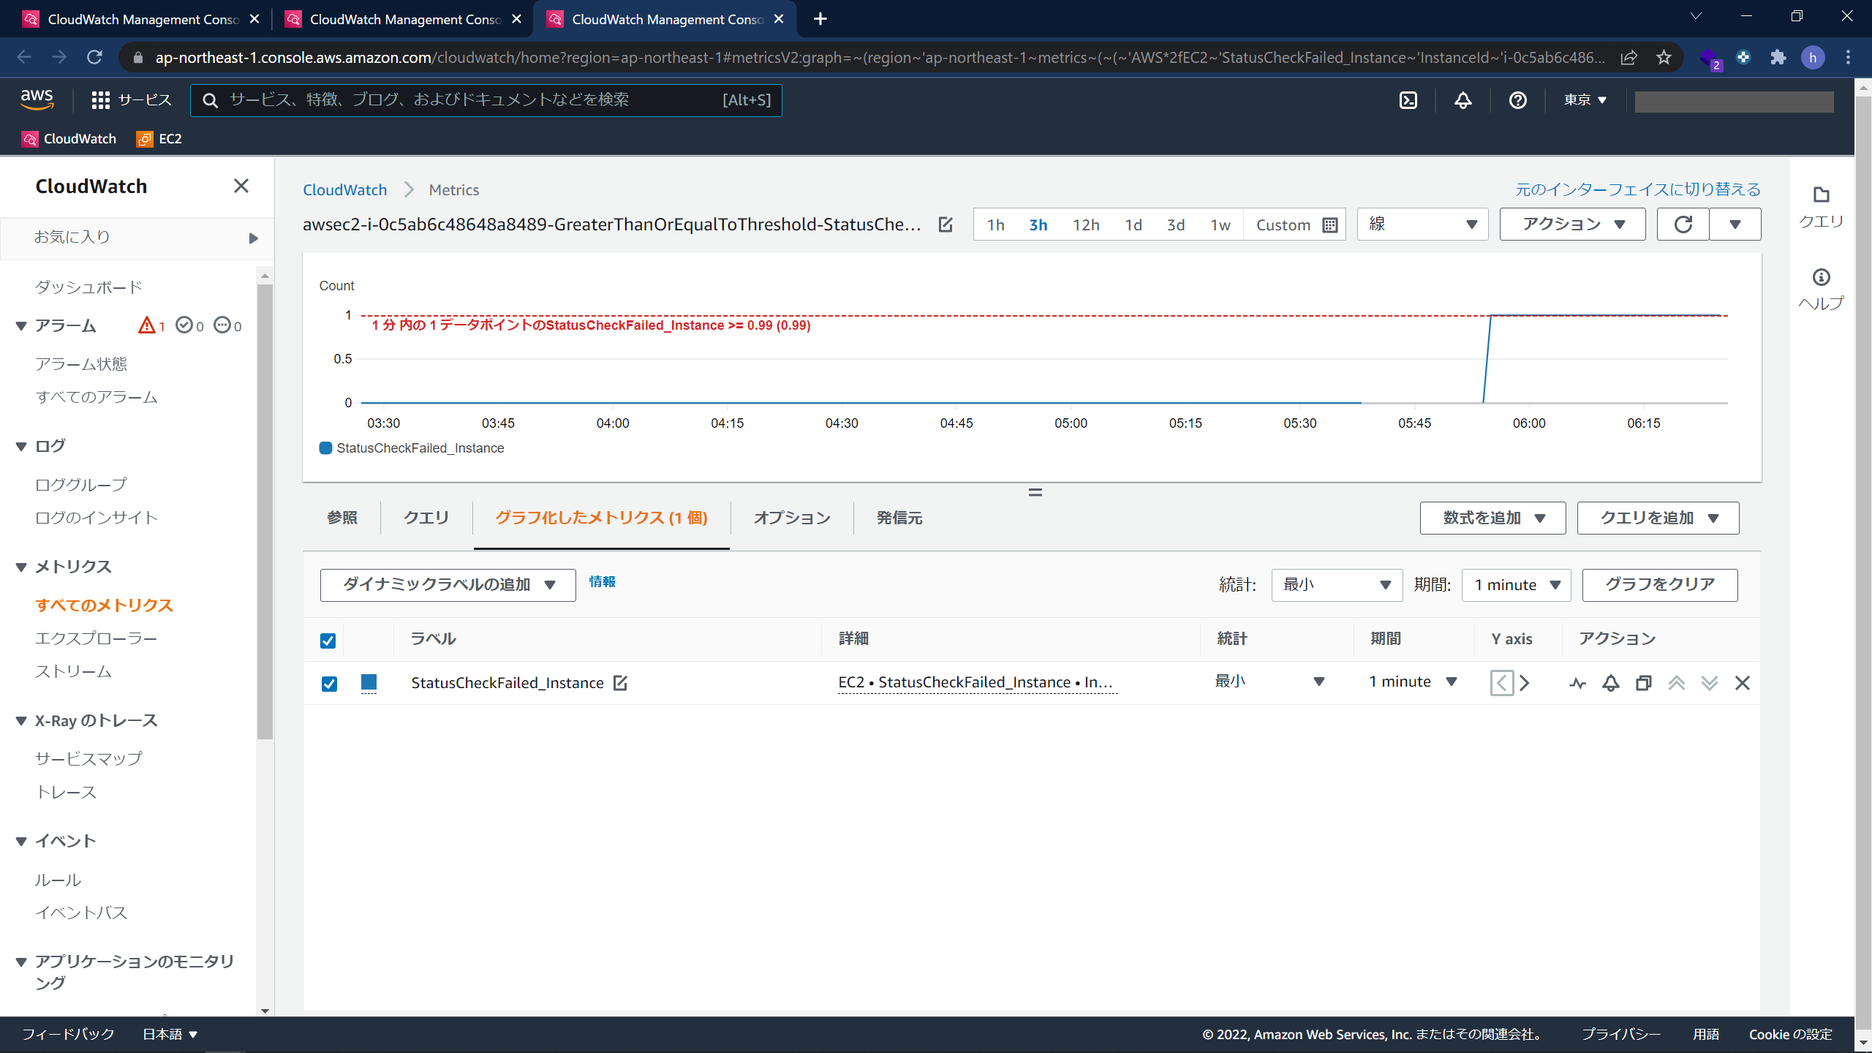
Task: Open the metric color swatch picker
Action: click(x=369, y=683)
